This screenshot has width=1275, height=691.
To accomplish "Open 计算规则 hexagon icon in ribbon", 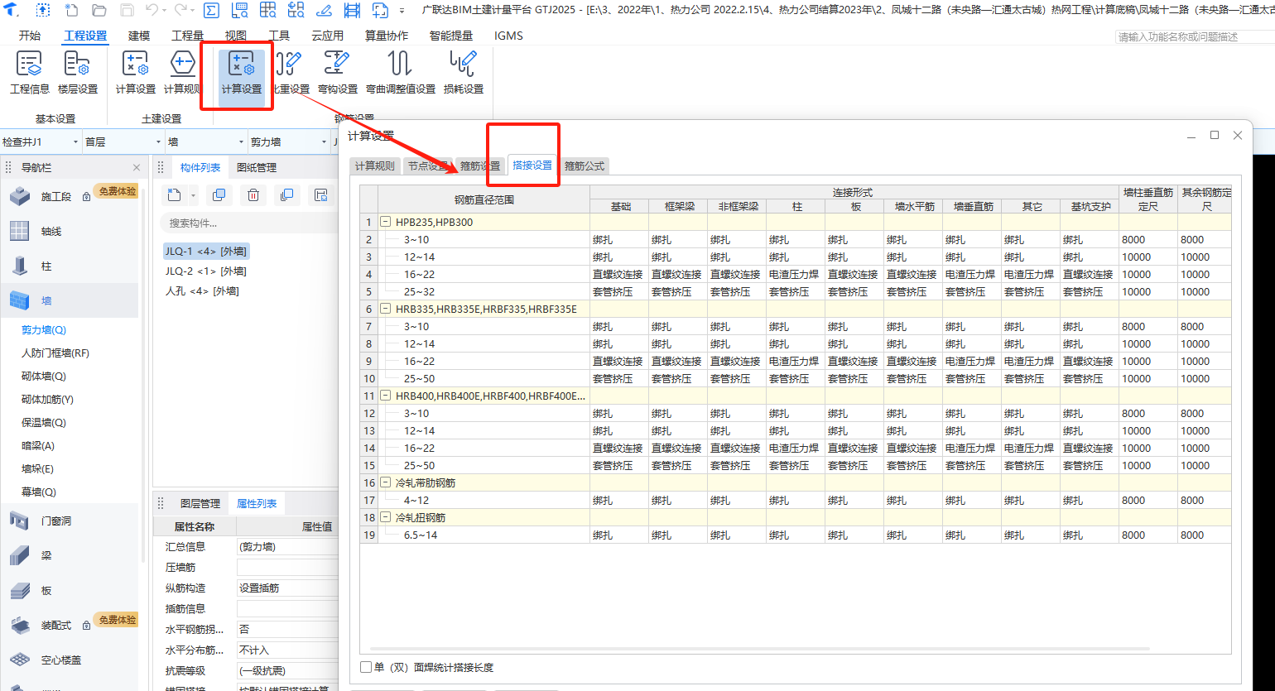I will click(x=181, y=73).
